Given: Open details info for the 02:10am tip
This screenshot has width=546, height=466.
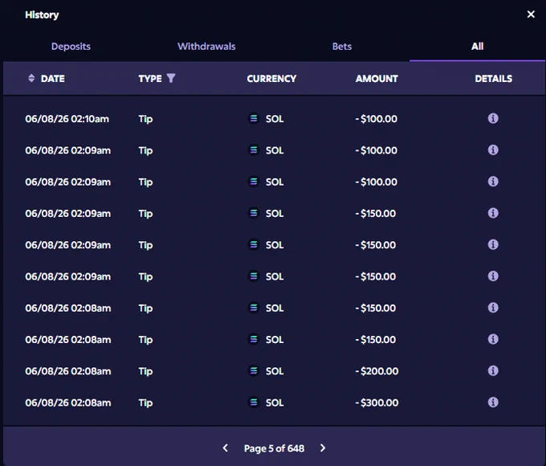Looking at the screenshot, I should [493, 118].
